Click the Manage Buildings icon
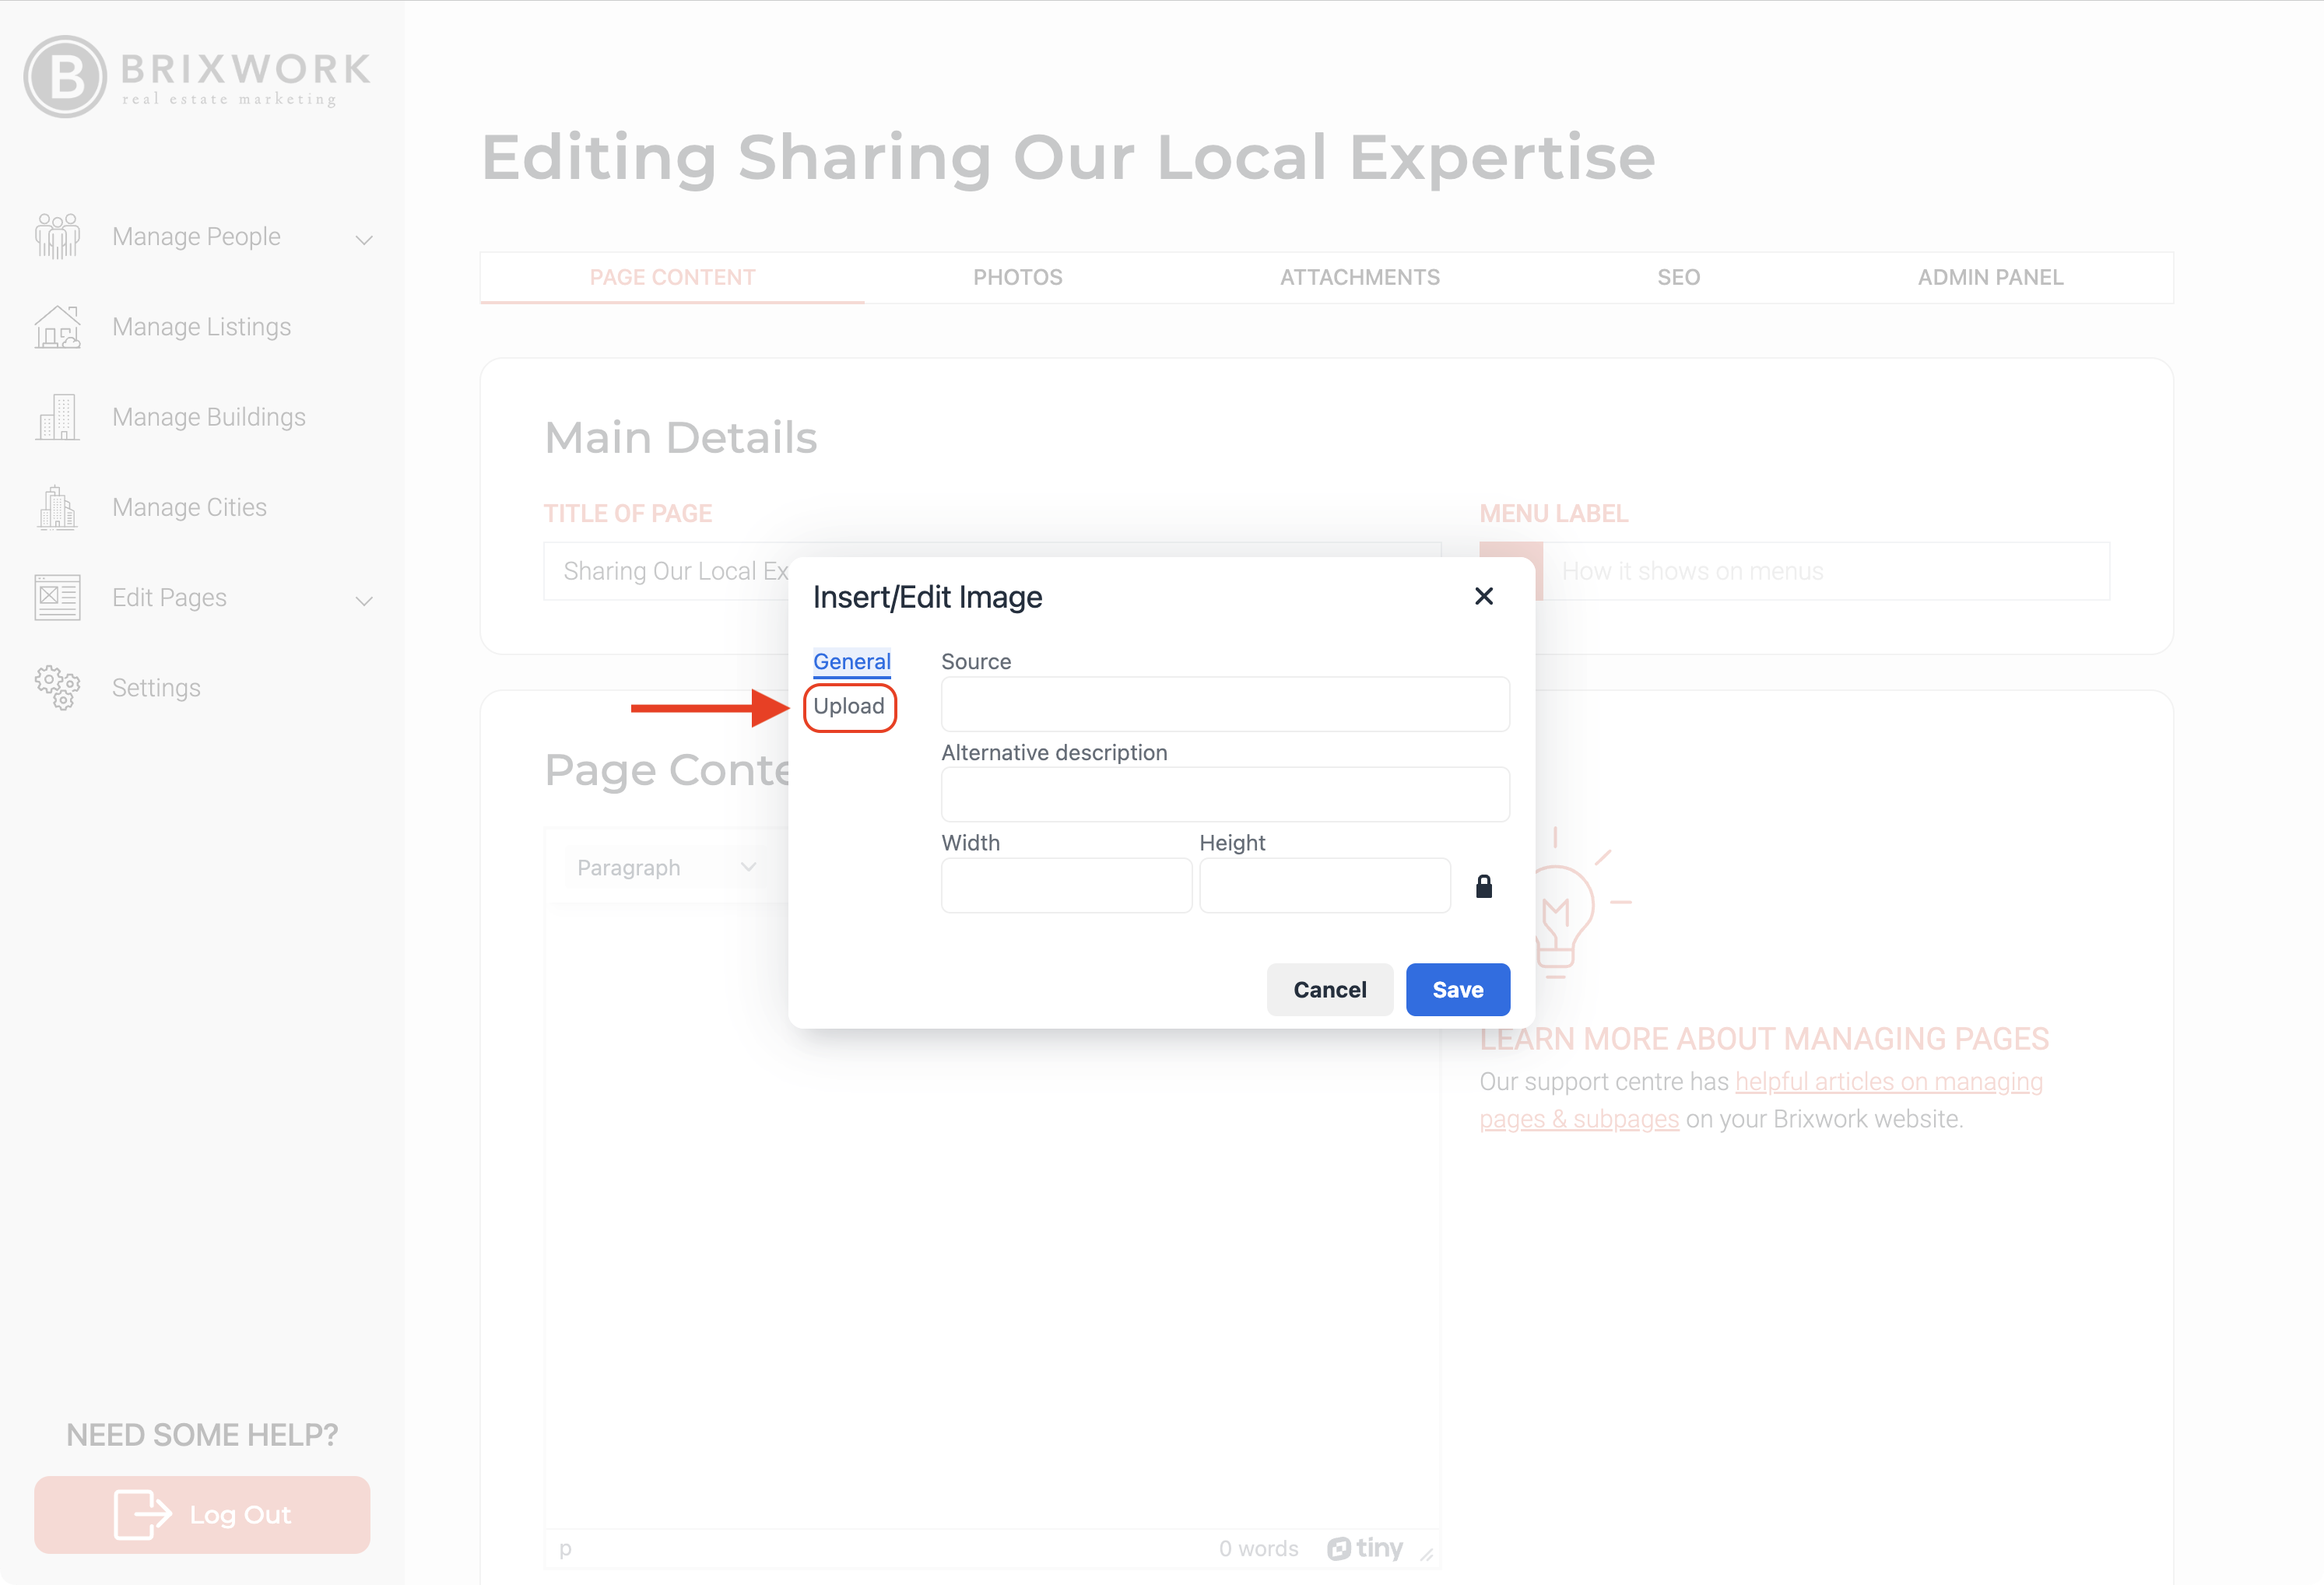2324x1585 pixels. (x=57, y=417)
